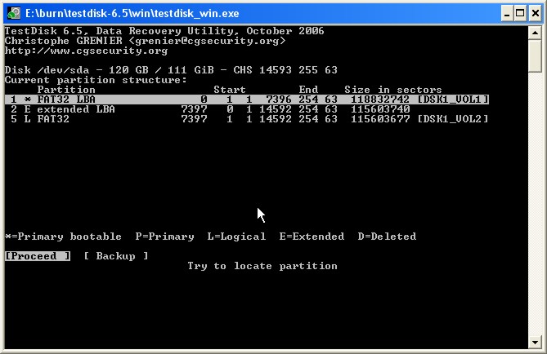
Task: Minimize the testdisk_win.exe window
Action: pos(507,14)
